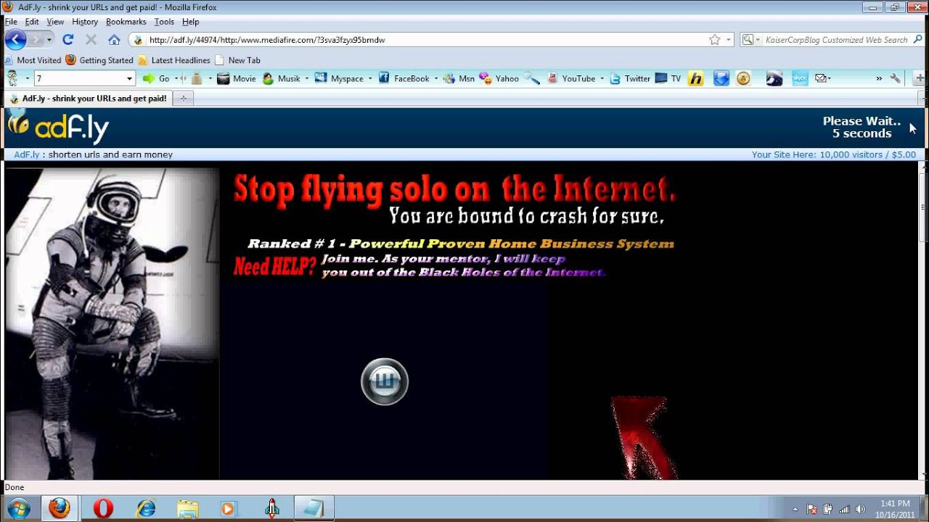Open the New Tab bookmark

coord(237,60)
